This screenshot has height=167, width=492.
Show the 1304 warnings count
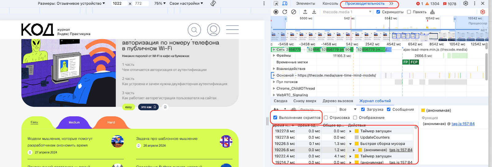coord(432,4)
